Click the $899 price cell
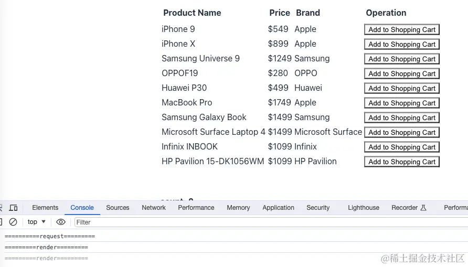The image size is (468, 267). [x=278, y=44]
